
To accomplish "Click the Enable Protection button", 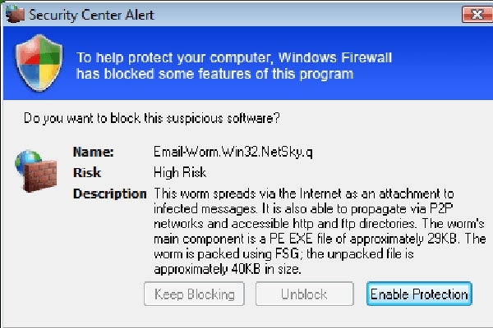I will 419,294.
